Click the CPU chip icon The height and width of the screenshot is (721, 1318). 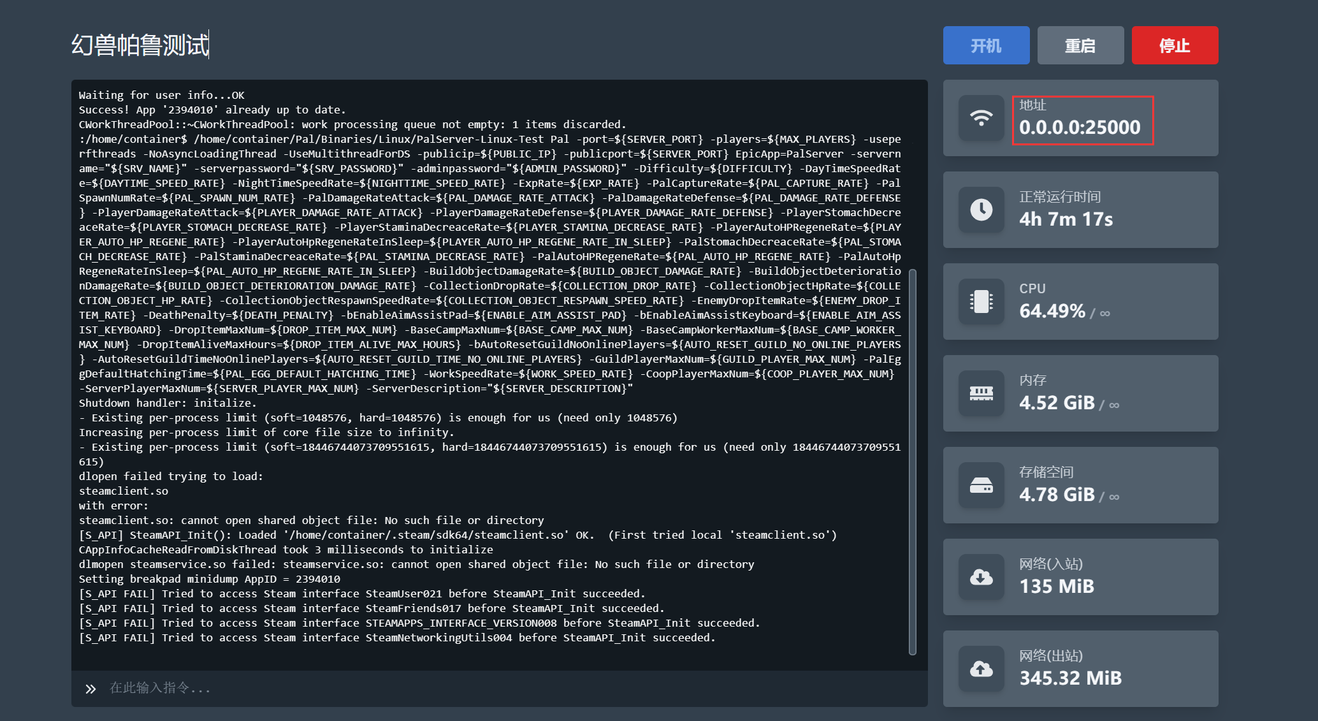click(981, 302)
